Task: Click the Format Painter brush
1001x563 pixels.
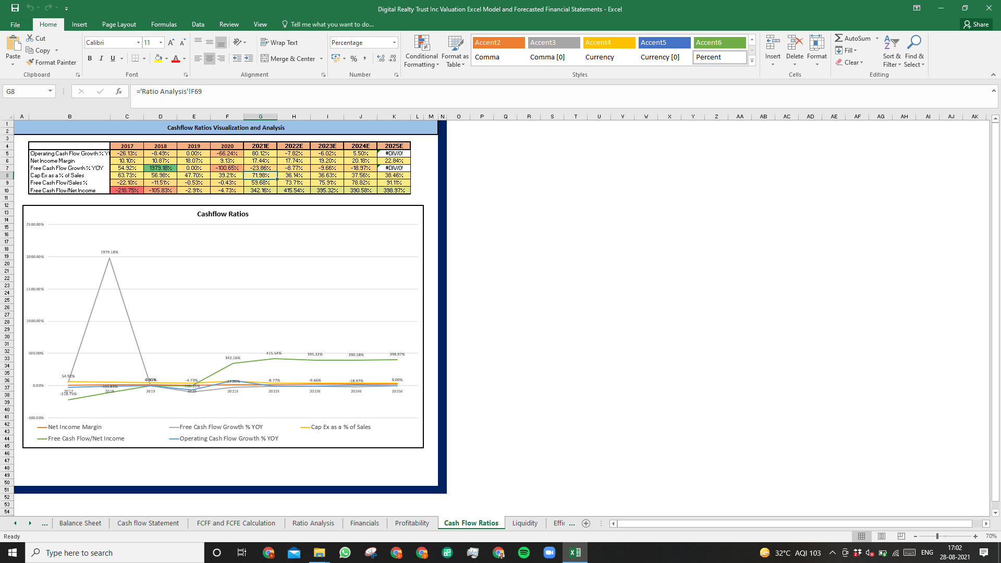Action: (x=51, y=63)
